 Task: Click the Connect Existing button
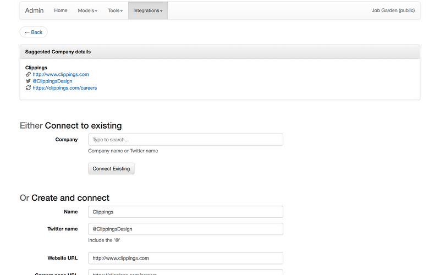tap(111, 169)
